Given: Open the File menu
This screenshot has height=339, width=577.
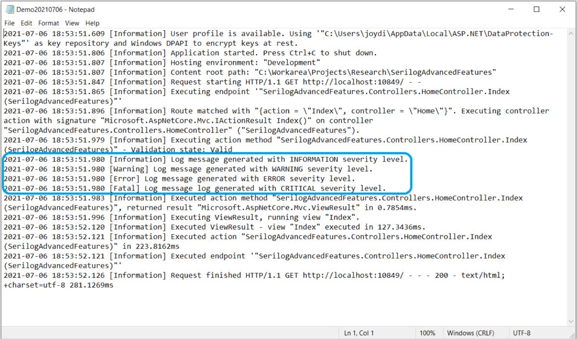Looking at the screenshot, I should [10, 23].
